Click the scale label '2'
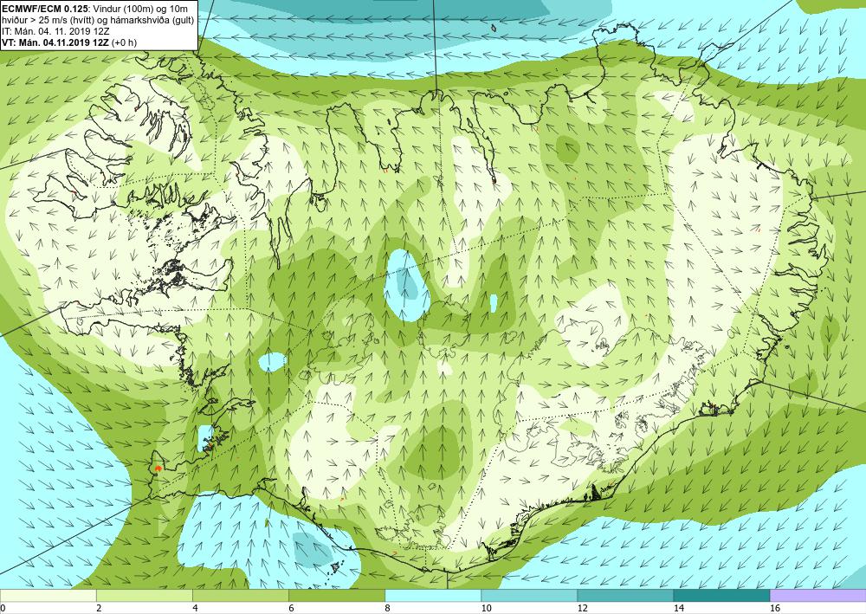Image resolution: width=866 pixels, height=614 pixels. [x=99, y=608]
